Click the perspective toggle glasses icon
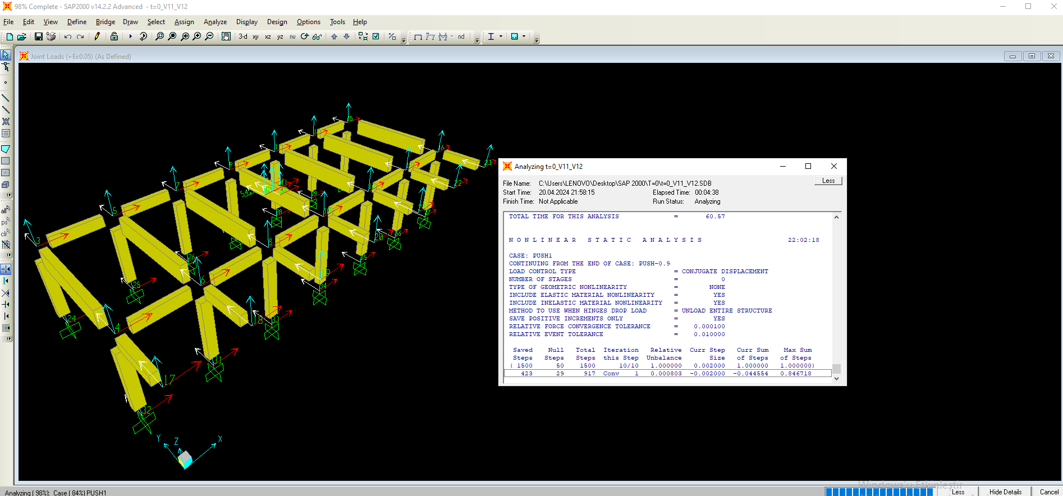Viewport: 1063px width, 496px height. coord(317,36)
